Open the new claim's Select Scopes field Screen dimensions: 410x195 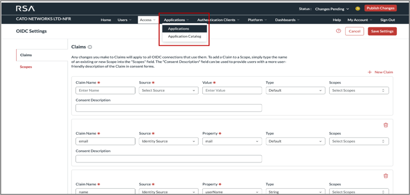click(359, 90)
